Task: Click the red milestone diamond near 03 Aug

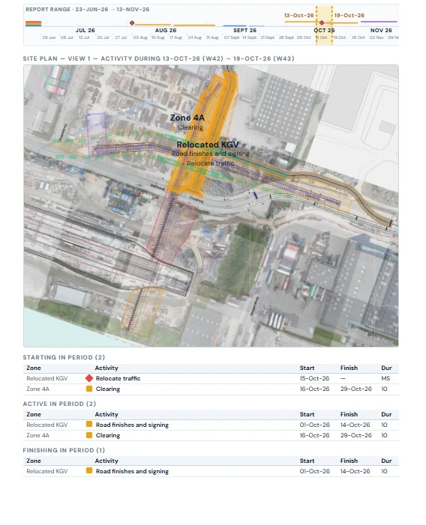Action: tap(132, 22)
